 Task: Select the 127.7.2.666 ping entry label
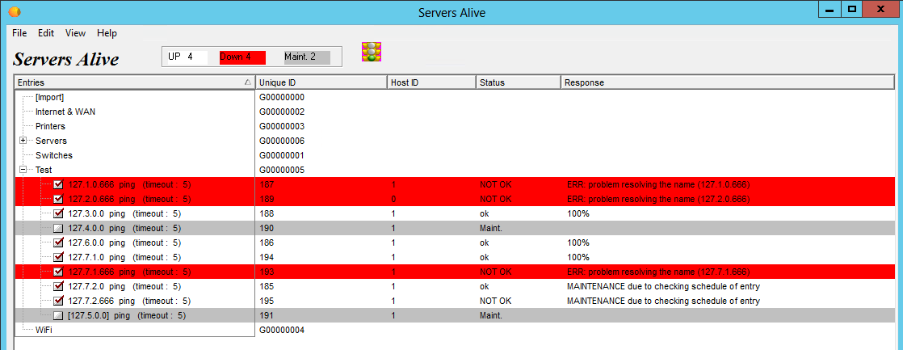click(129, 301)
